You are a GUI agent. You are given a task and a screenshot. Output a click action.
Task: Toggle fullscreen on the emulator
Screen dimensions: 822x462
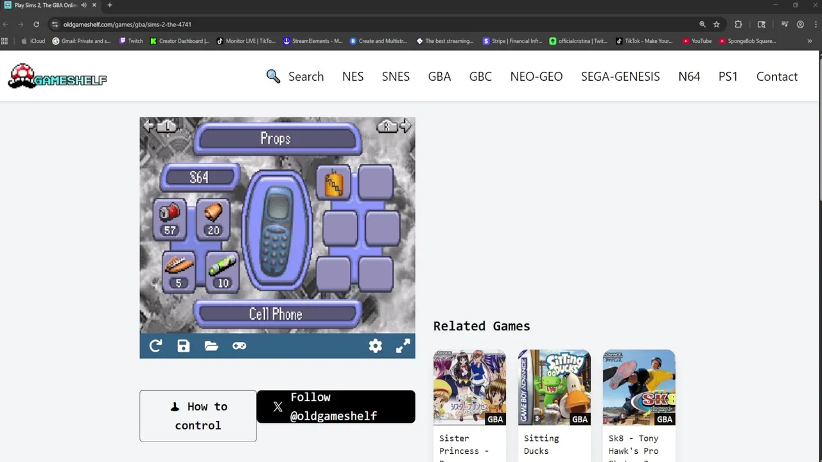point(403,346)
